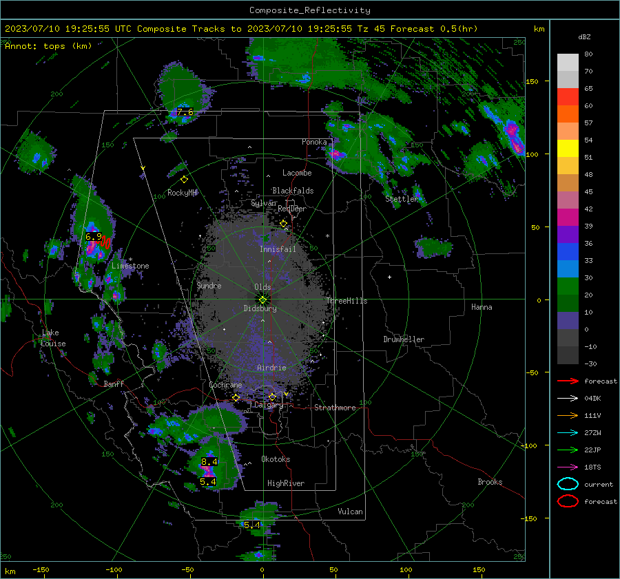This screenshot has height=579, width=620.
Task: Click the 6.9 storm top label
Action: (x=94, y=237)
